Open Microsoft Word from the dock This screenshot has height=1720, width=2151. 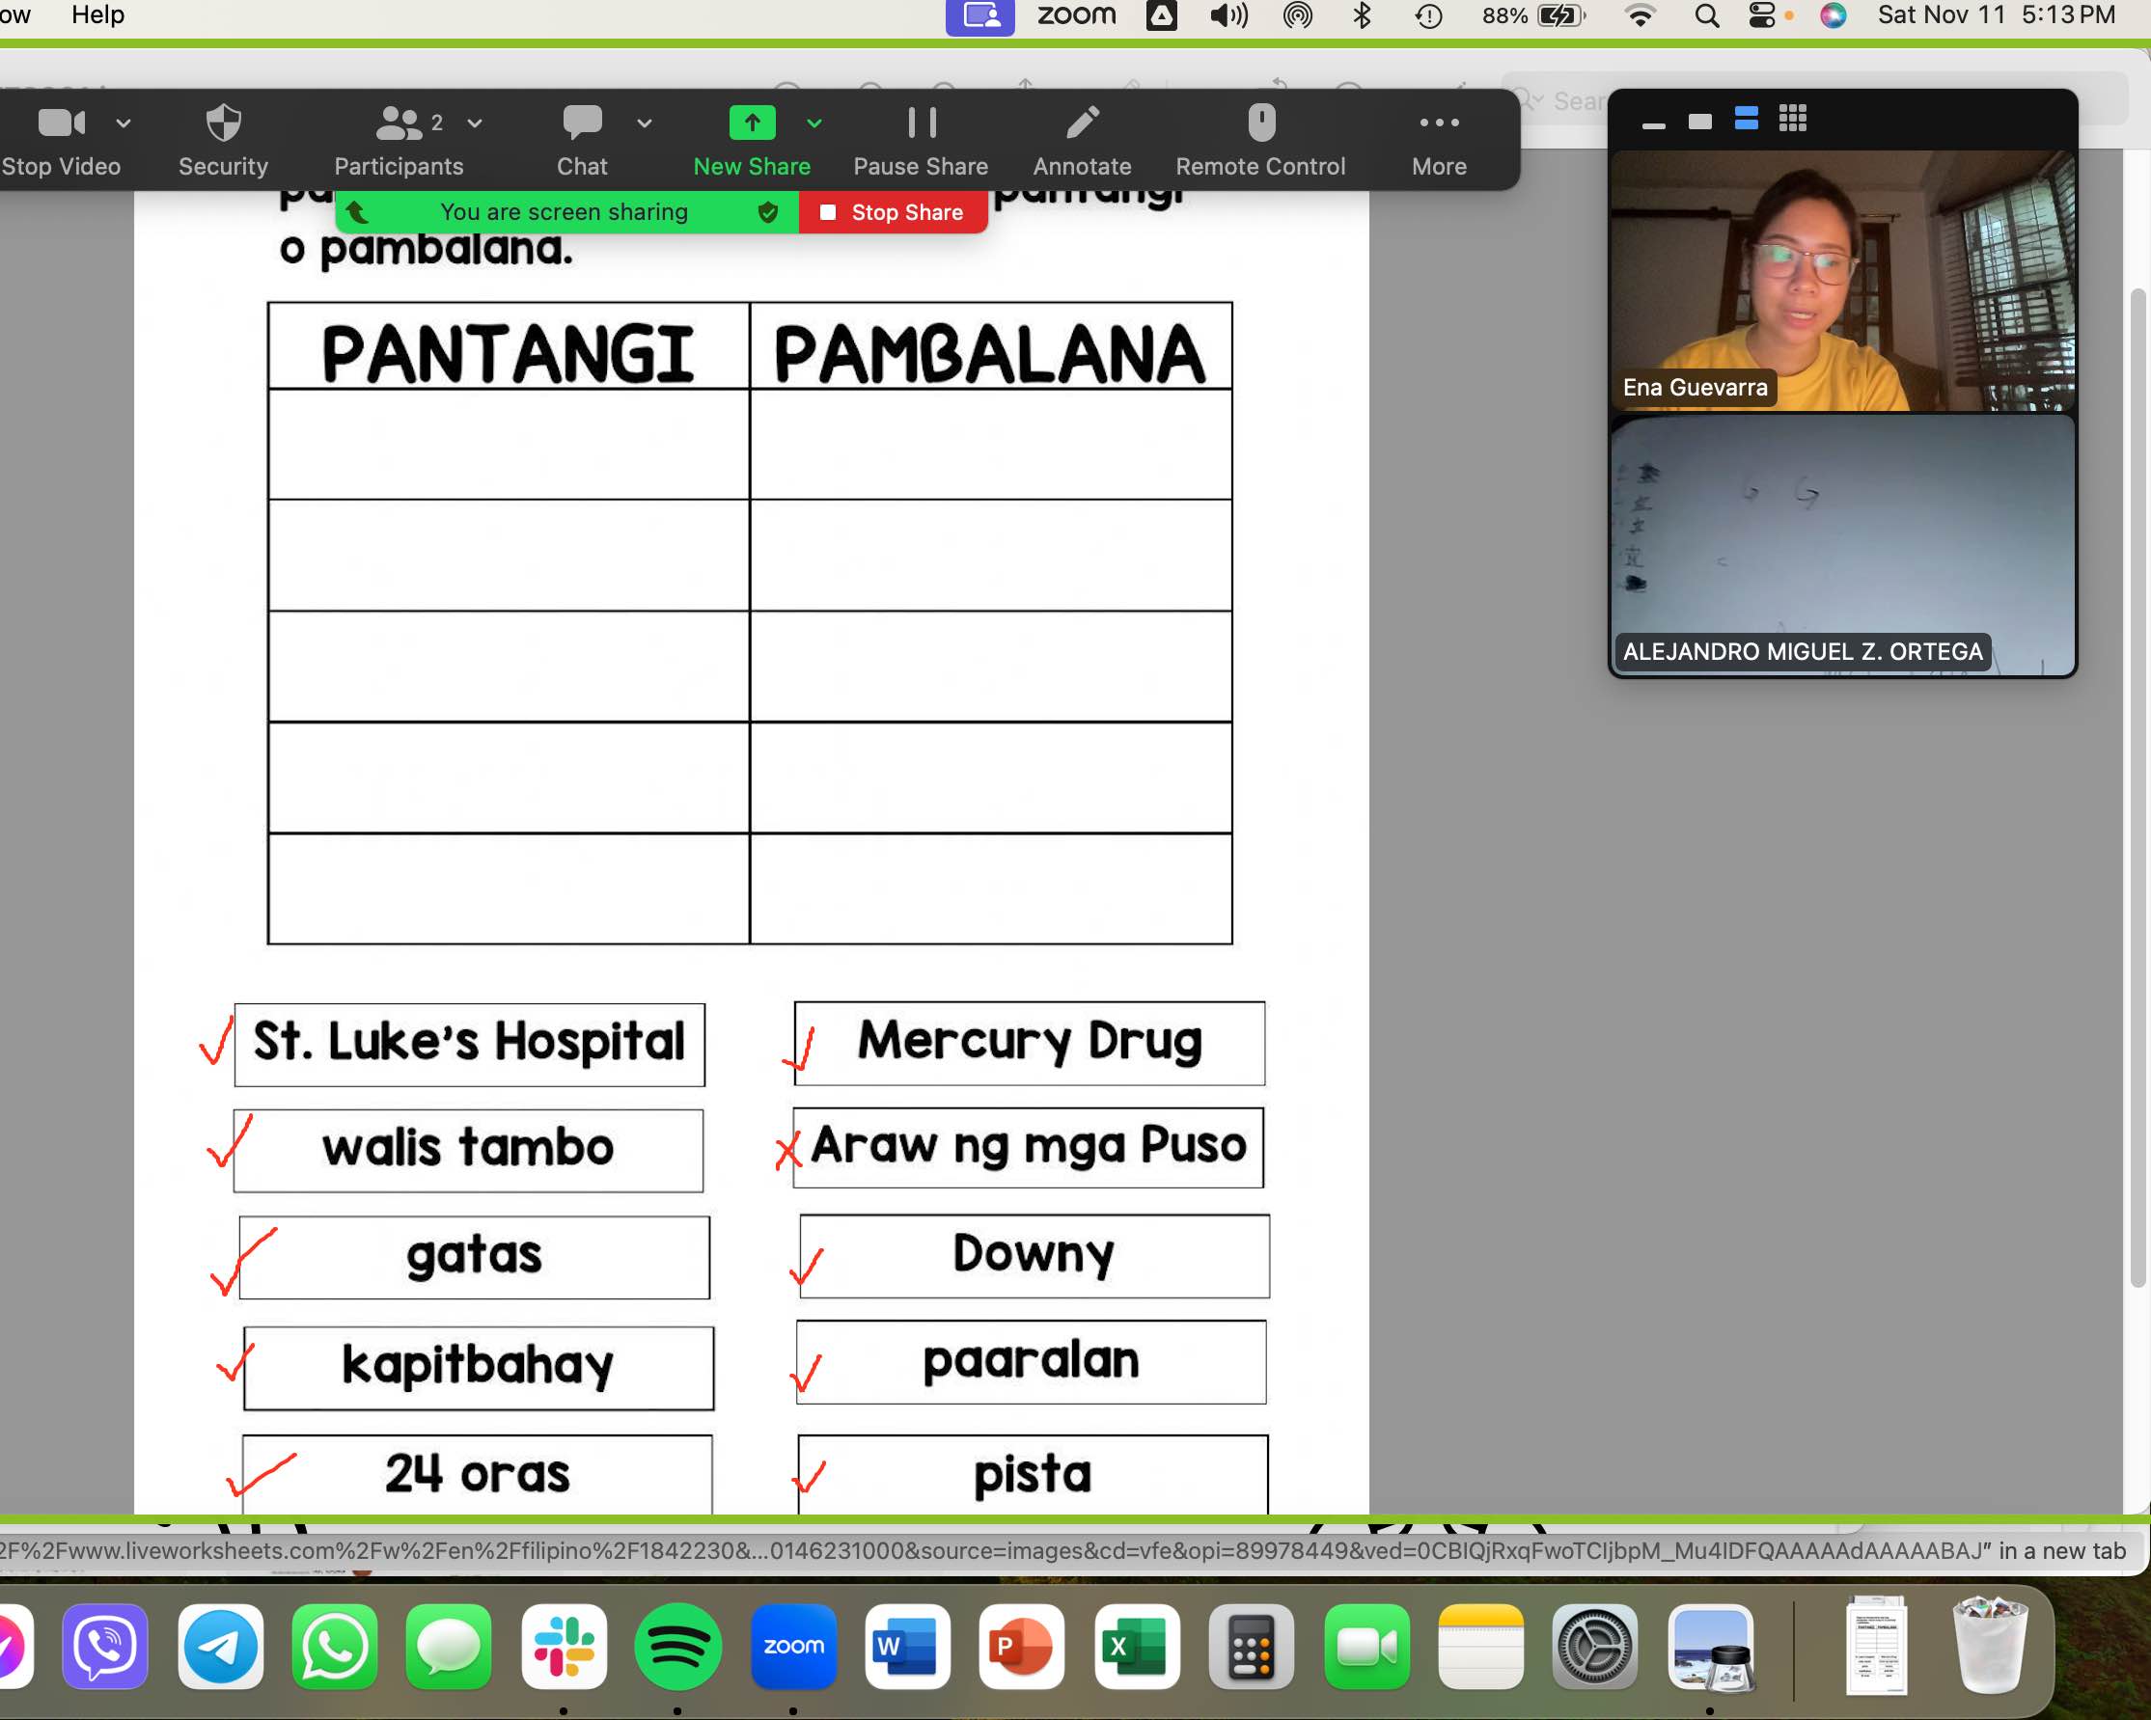click(907, 1648)
